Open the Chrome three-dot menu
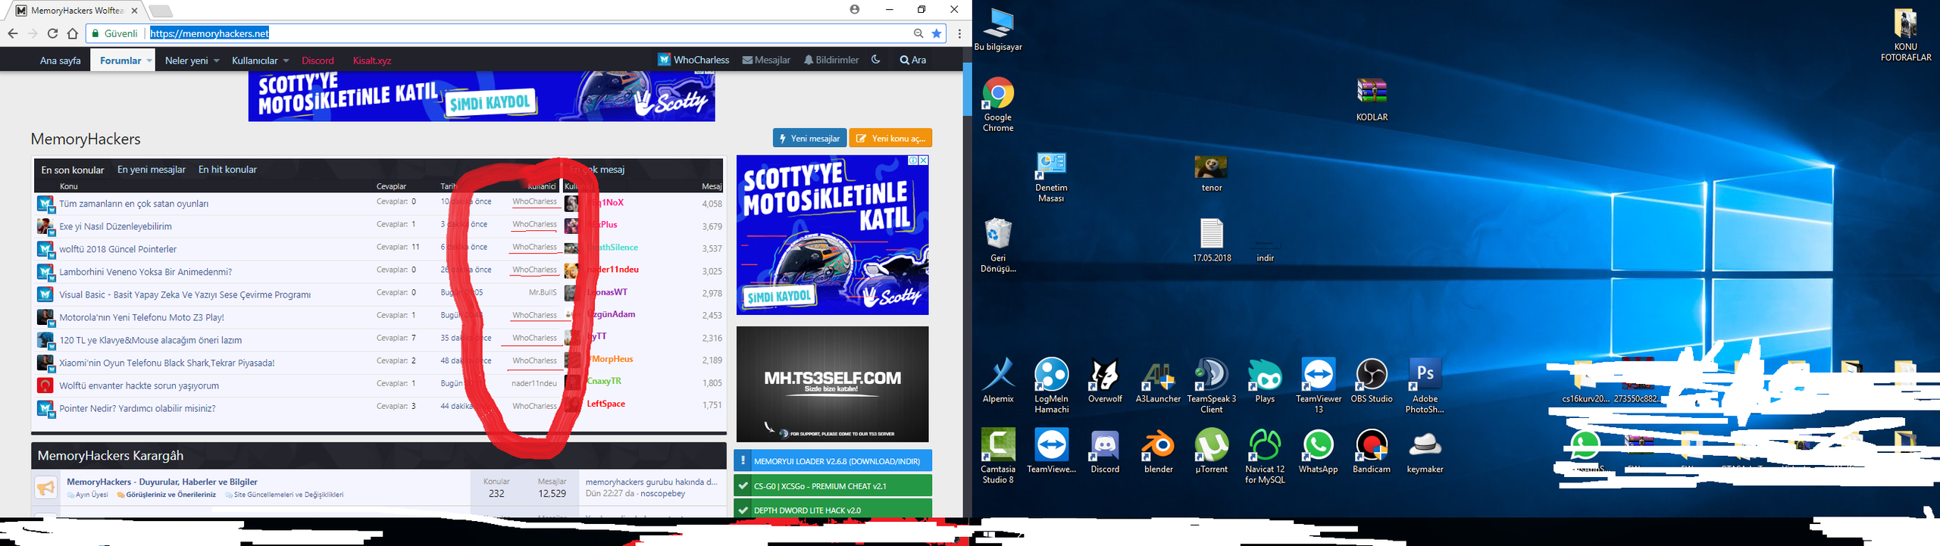 (x=959, y=33)
